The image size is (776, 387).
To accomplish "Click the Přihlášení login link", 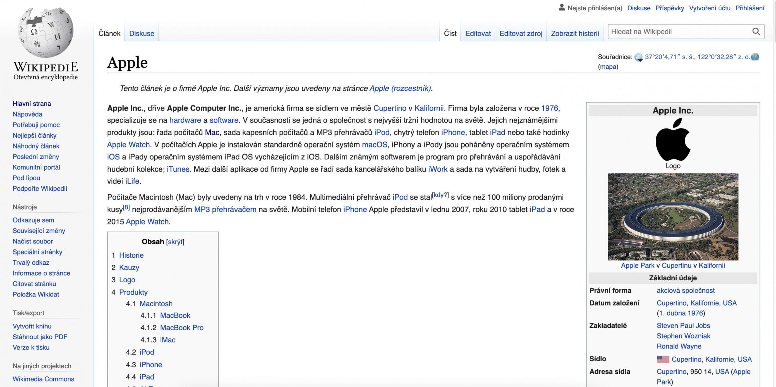I will click(750, 8).
